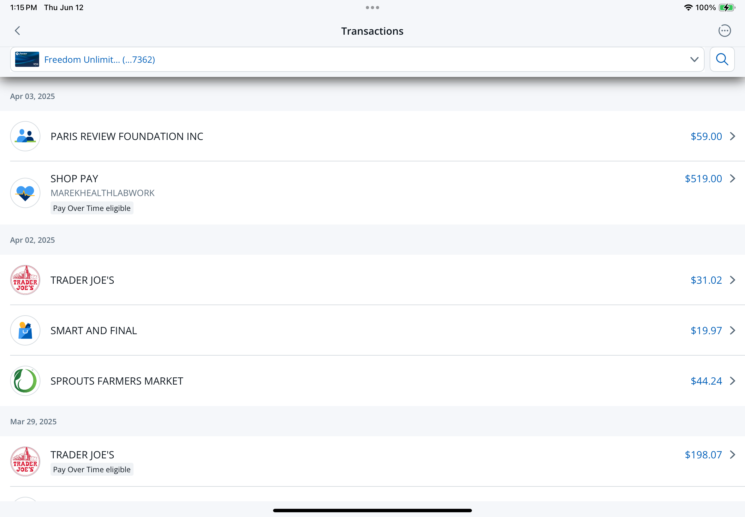Tap Trader Joe's logo for $198.07 purchase
This screenshot has height=517, width=745.
25,462
